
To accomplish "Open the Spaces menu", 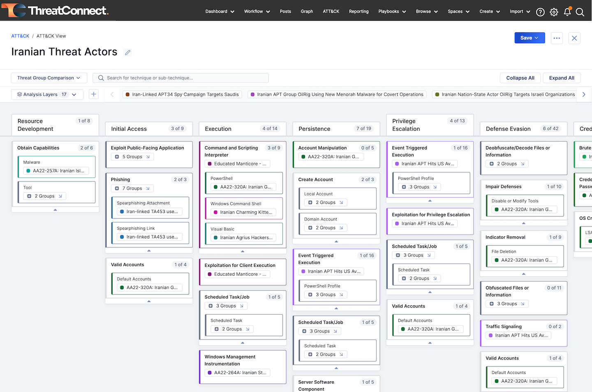I will tap(458, 11).
